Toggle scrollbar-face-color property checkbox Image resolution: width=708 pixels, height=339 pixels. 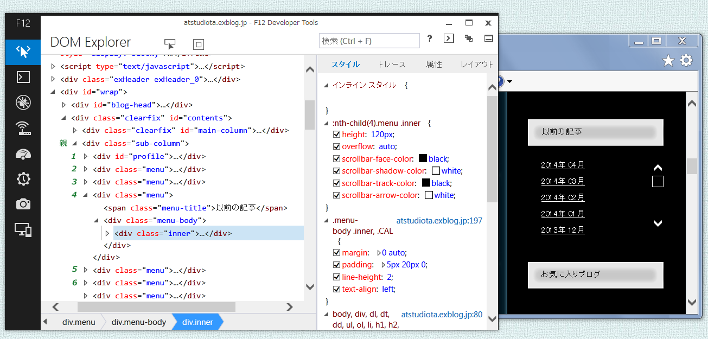[336, 159]
